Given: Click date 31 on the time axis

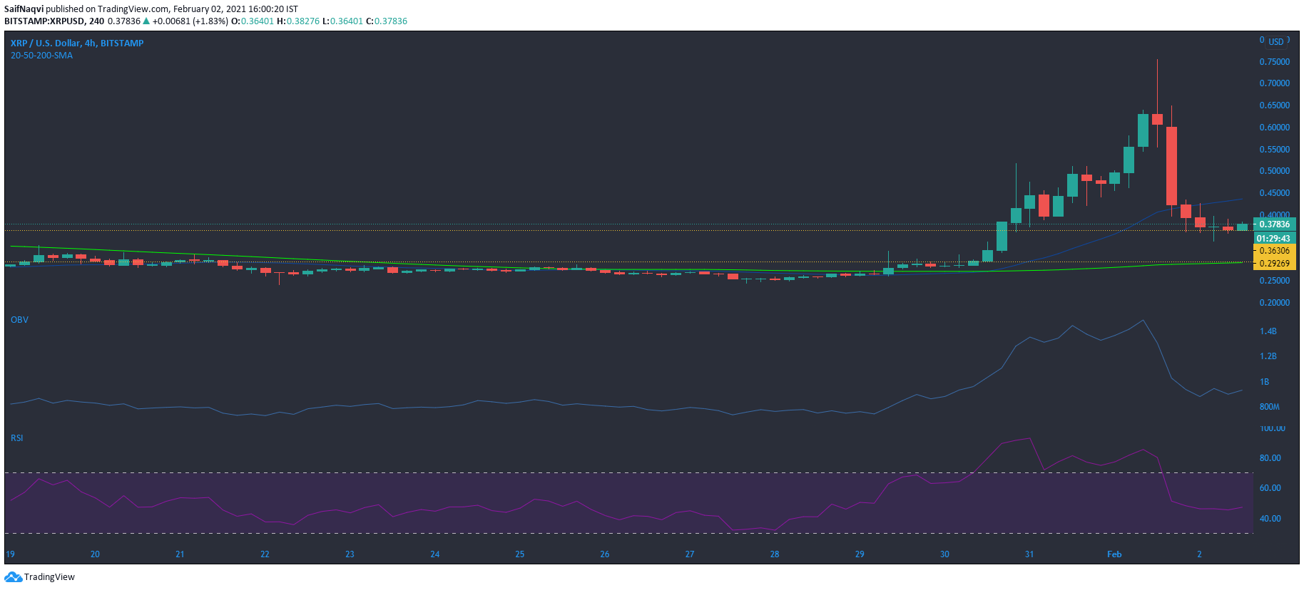Looking at the screenshot, I should [1029, 554].
